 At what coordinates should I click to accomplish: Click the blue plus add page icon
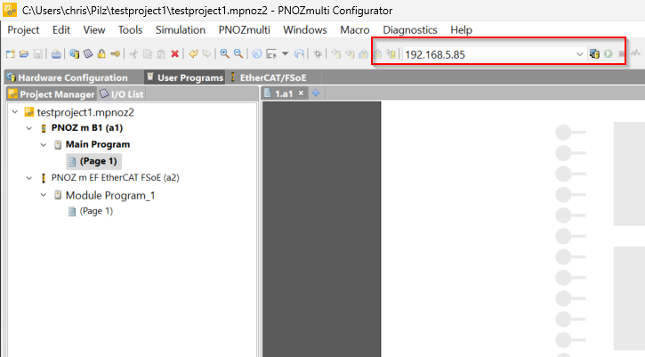(x=316, y=93)
